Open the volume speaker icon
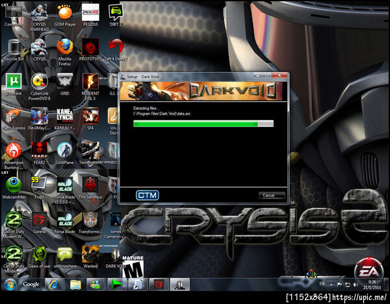Viewport: 390px width, 304px height. pos(356,285)
